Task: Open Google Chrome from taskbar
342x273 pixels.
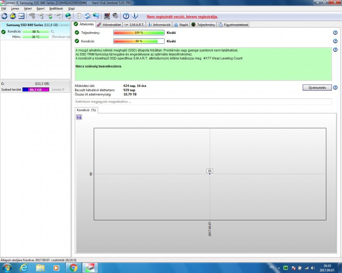Action: (x=73, y=268)
